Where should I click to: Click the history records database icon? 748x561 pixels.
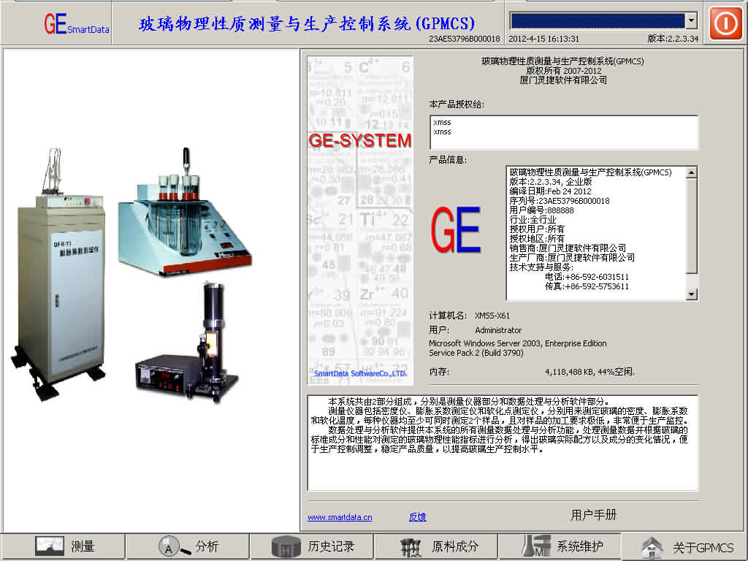[x=286, y=547]
